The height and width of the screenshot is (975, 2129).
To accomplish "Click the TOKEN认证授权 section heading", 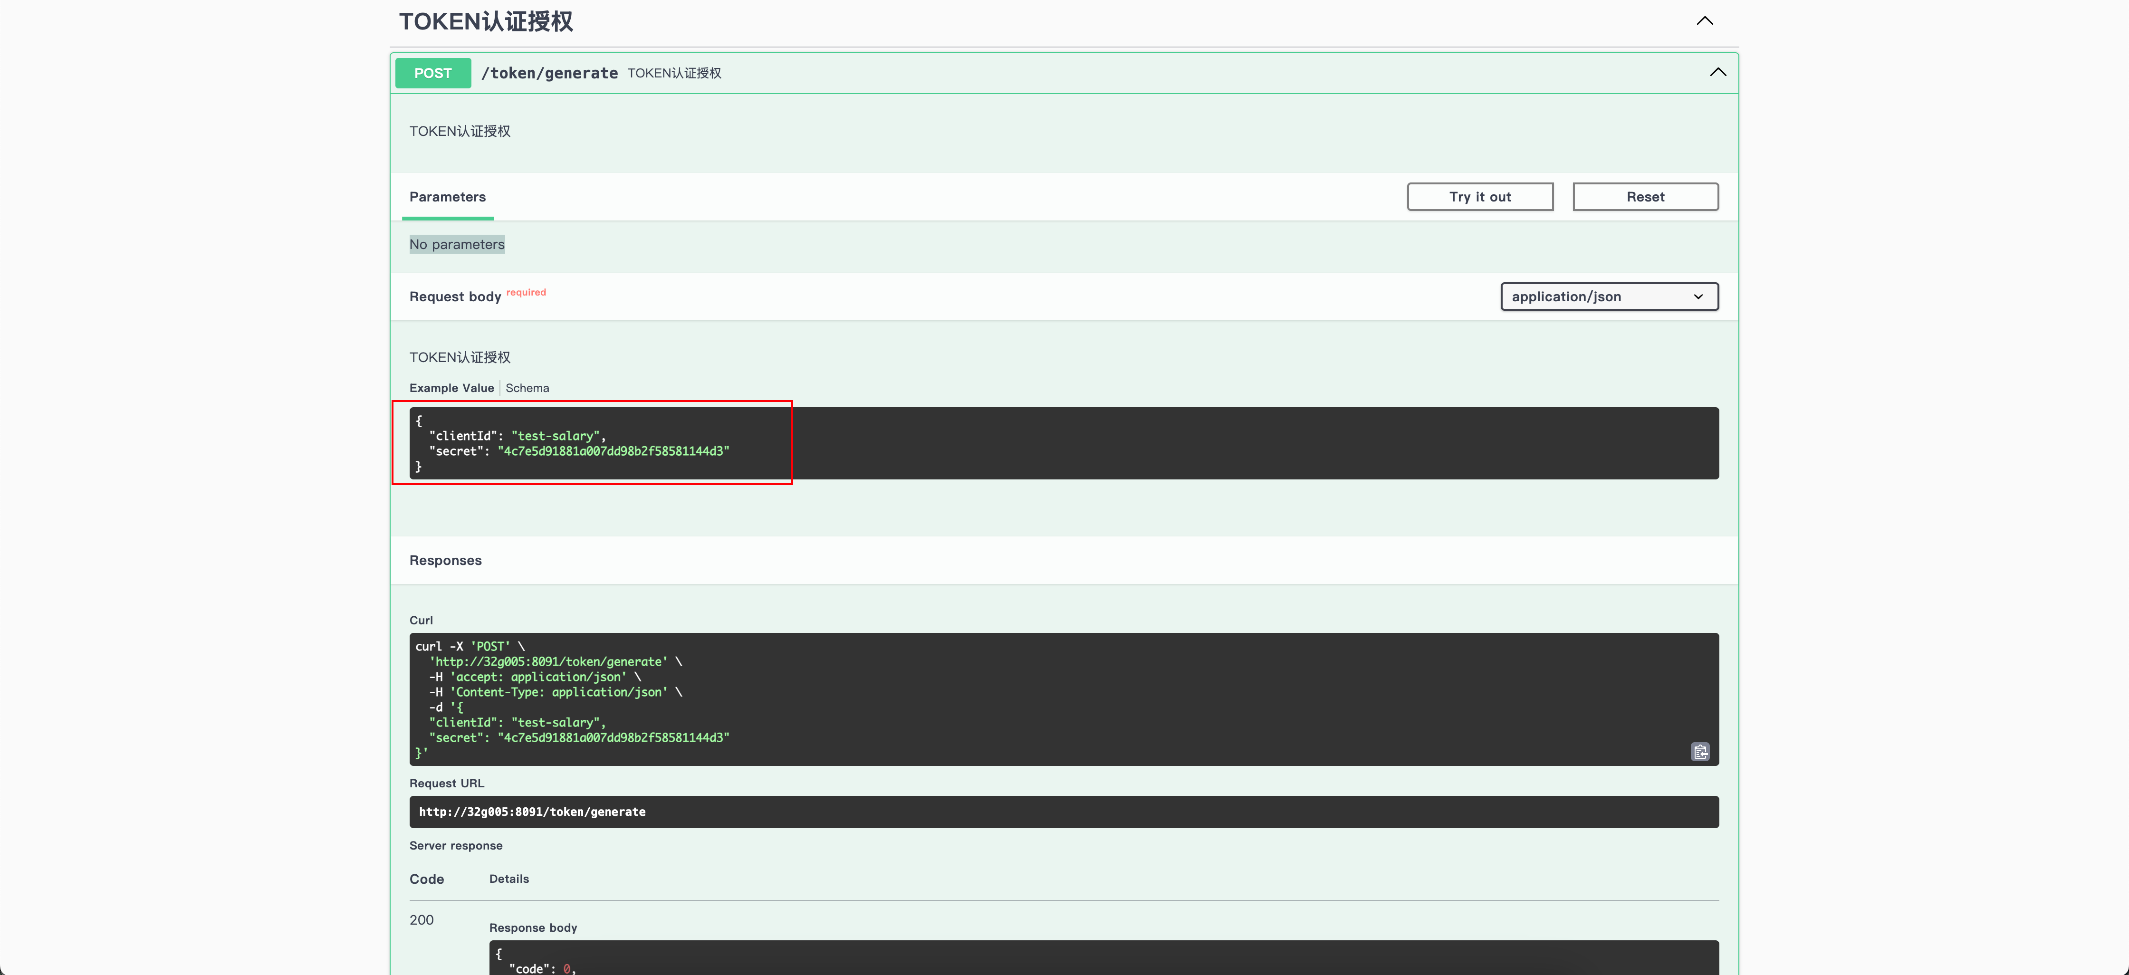I will coord(486,21).
